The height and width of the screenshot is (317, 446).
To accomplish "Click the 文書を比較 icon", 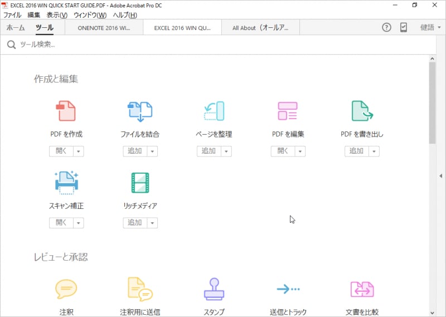I will 362,289.
